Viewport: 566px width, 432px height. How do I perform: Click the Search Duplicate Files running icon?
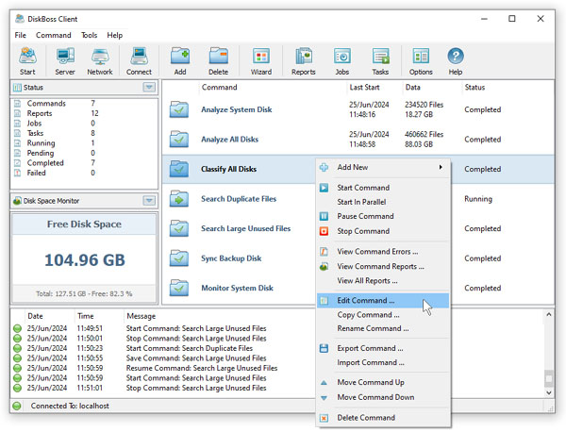click(x=179, y=199)
